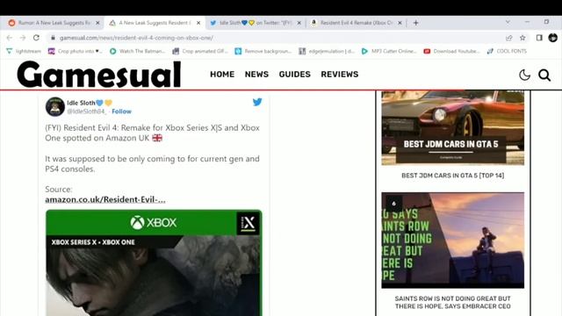Open the Best JDM Cars in GTA 5 thumbnail
The height and width of the screenshot is (316, 562).
(x=453, y=128)
